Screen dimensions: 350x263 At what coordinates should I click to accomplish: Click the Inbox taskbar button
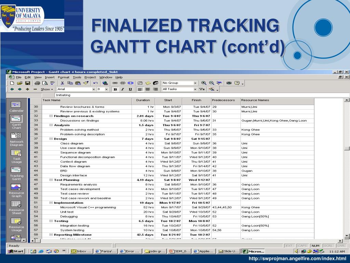[81, 251]
